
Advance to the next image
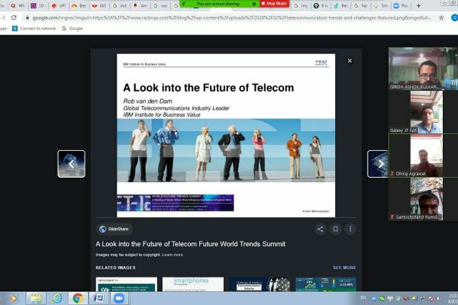click(x=380, y=164)
